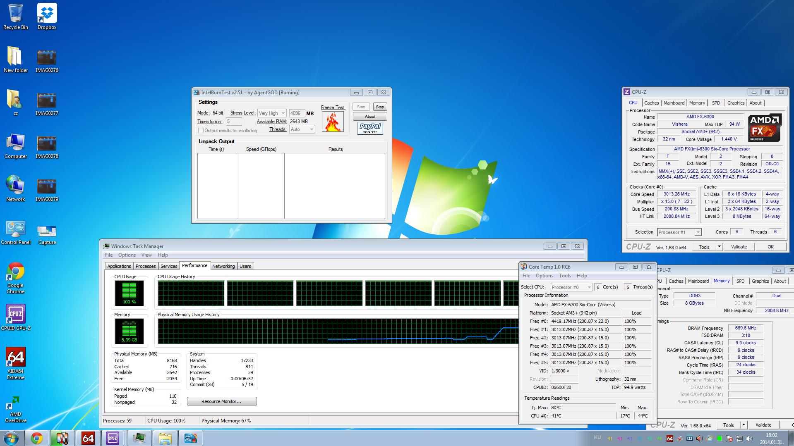Select the Freq #0 4419.17MHz value in Core Temp
Image resolution: width=794 pixels, height=446 pixels.
585,321
